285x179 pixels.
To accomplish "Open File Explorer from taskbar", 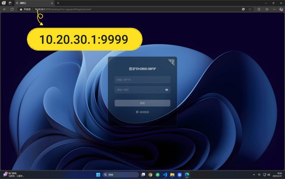I will (x=172, y=175).
